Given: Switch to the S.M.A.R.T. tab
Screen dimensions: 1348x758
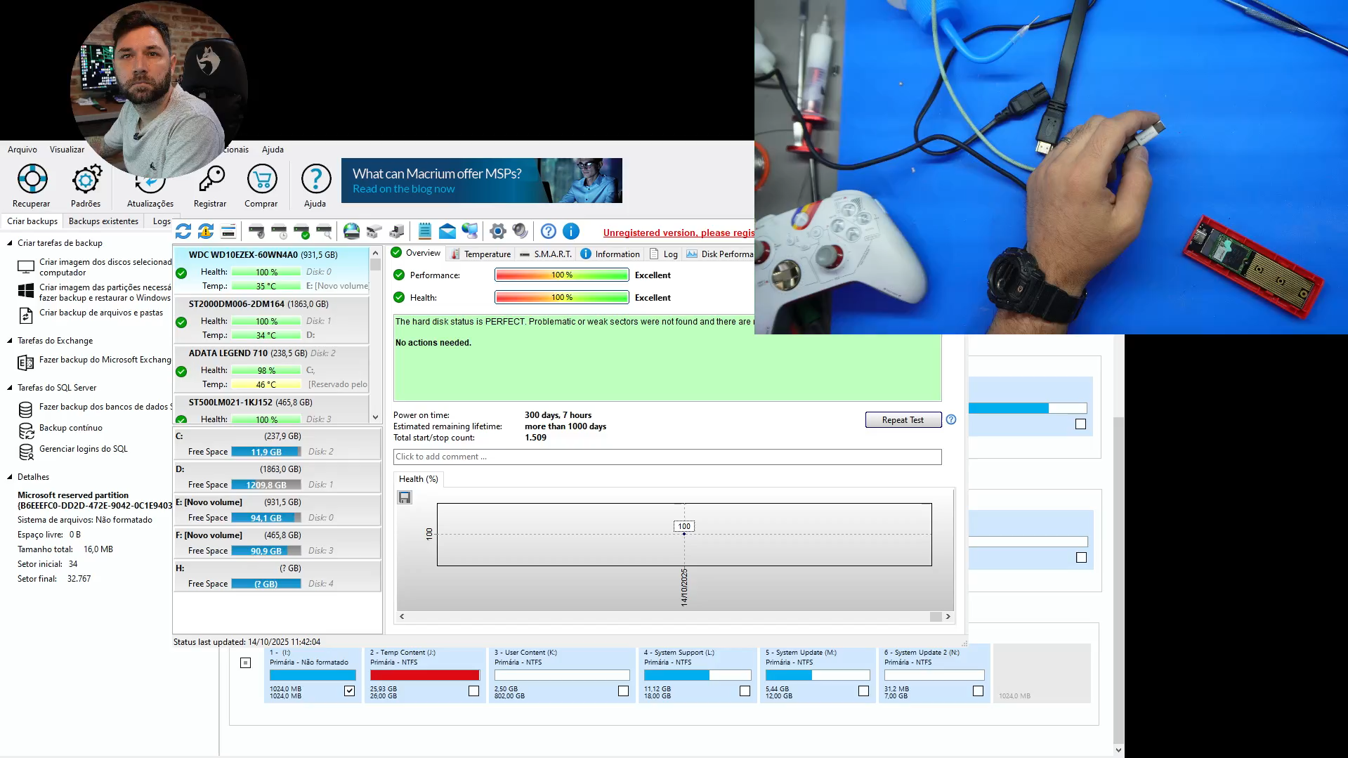Looking at the screenshot, I should click(x=546, y=254).
